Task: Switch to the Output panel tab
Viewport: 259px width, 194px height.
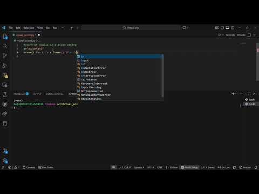Action: [x=37, y=94]
